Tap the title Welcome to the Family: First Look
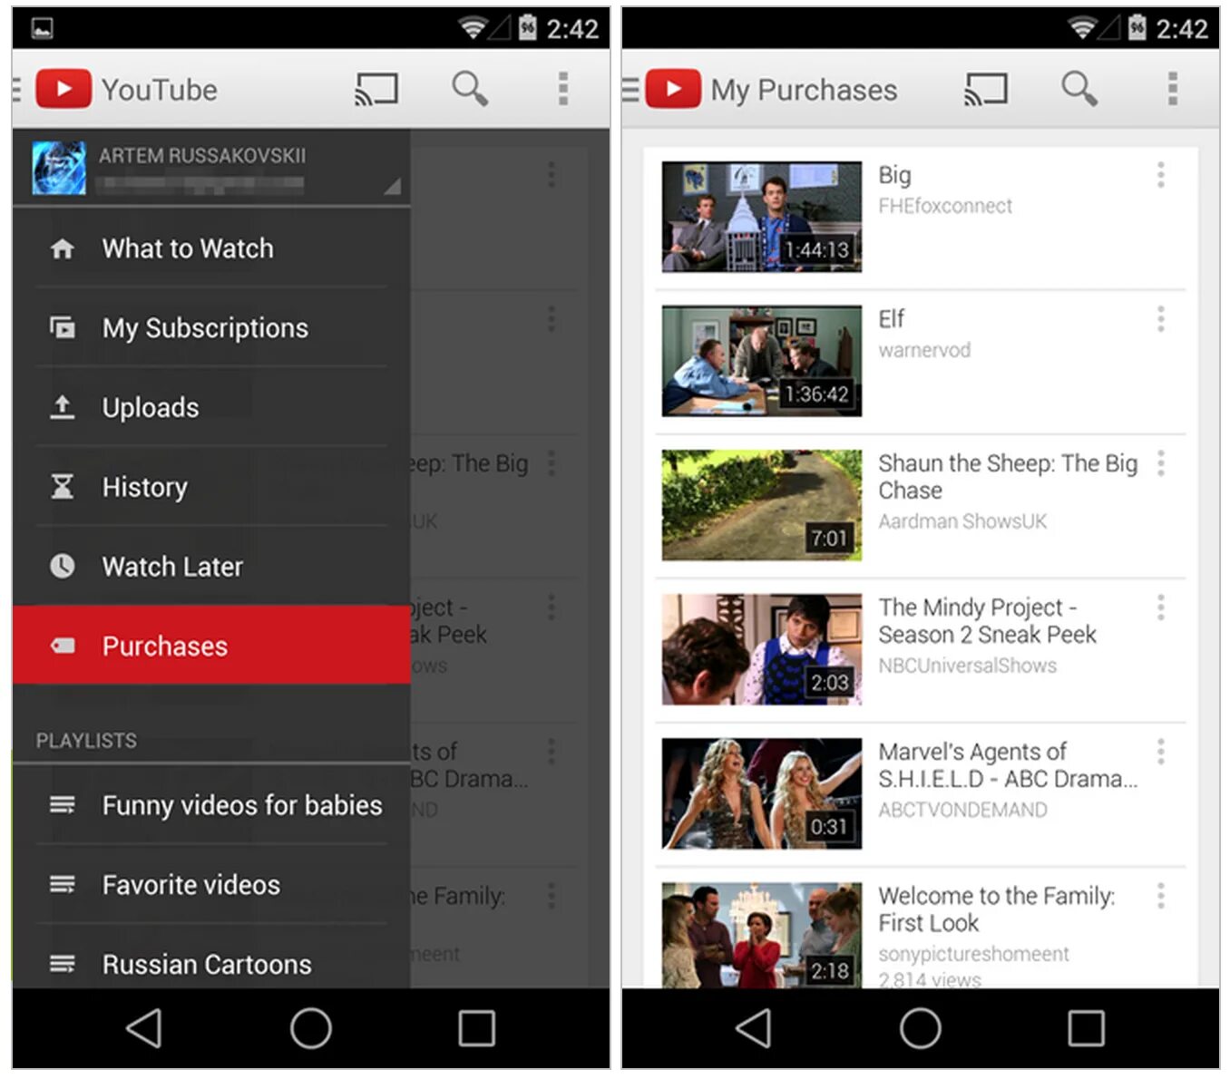This screenshot has width=1230, height=1079. click(997, 909)
